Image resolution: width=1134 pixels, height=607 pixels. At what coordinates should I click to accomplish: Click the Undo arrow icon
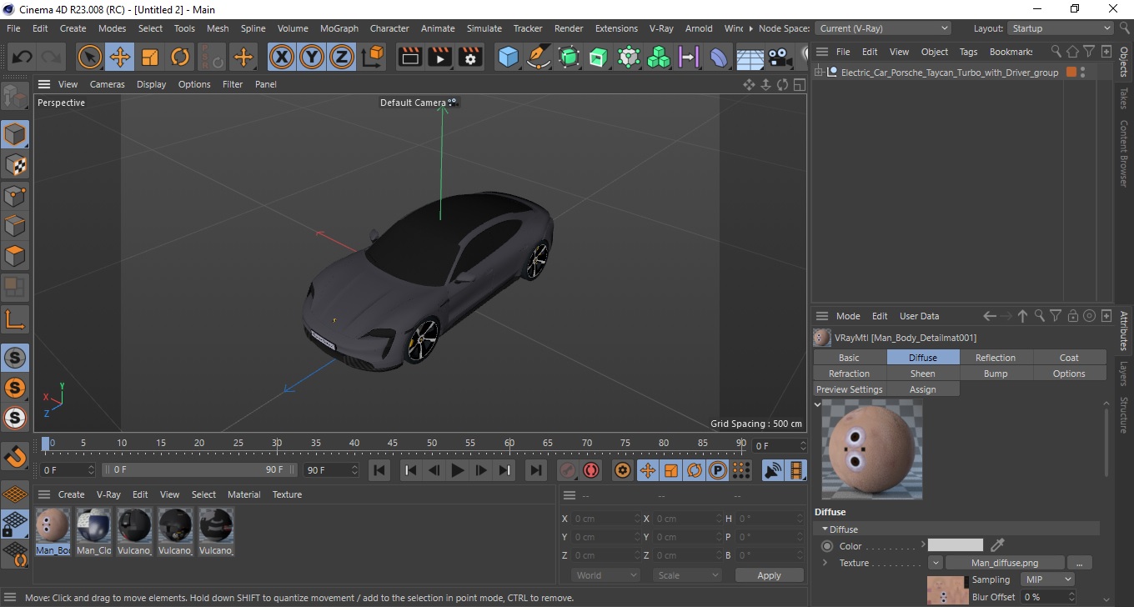pyautogui.click(x=23, y=57)
